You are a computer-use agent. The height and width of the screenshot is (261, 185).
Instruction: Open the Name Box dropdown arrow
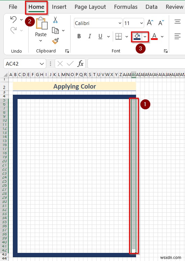[x=42, y=64]
